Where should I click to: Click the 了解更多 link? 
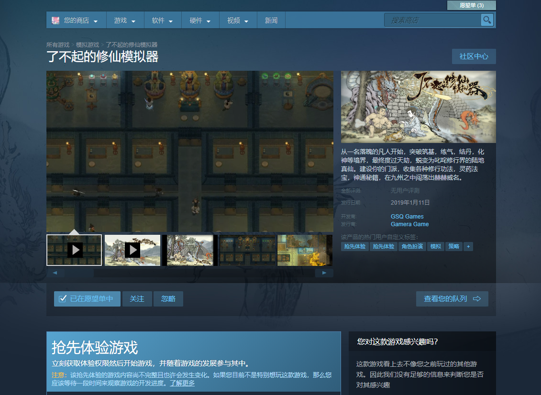182,383
